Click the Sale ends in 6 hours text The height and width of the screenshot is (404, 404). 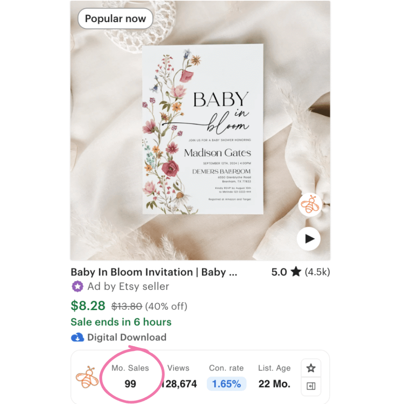pyautogui.click(x=121, y=322)
